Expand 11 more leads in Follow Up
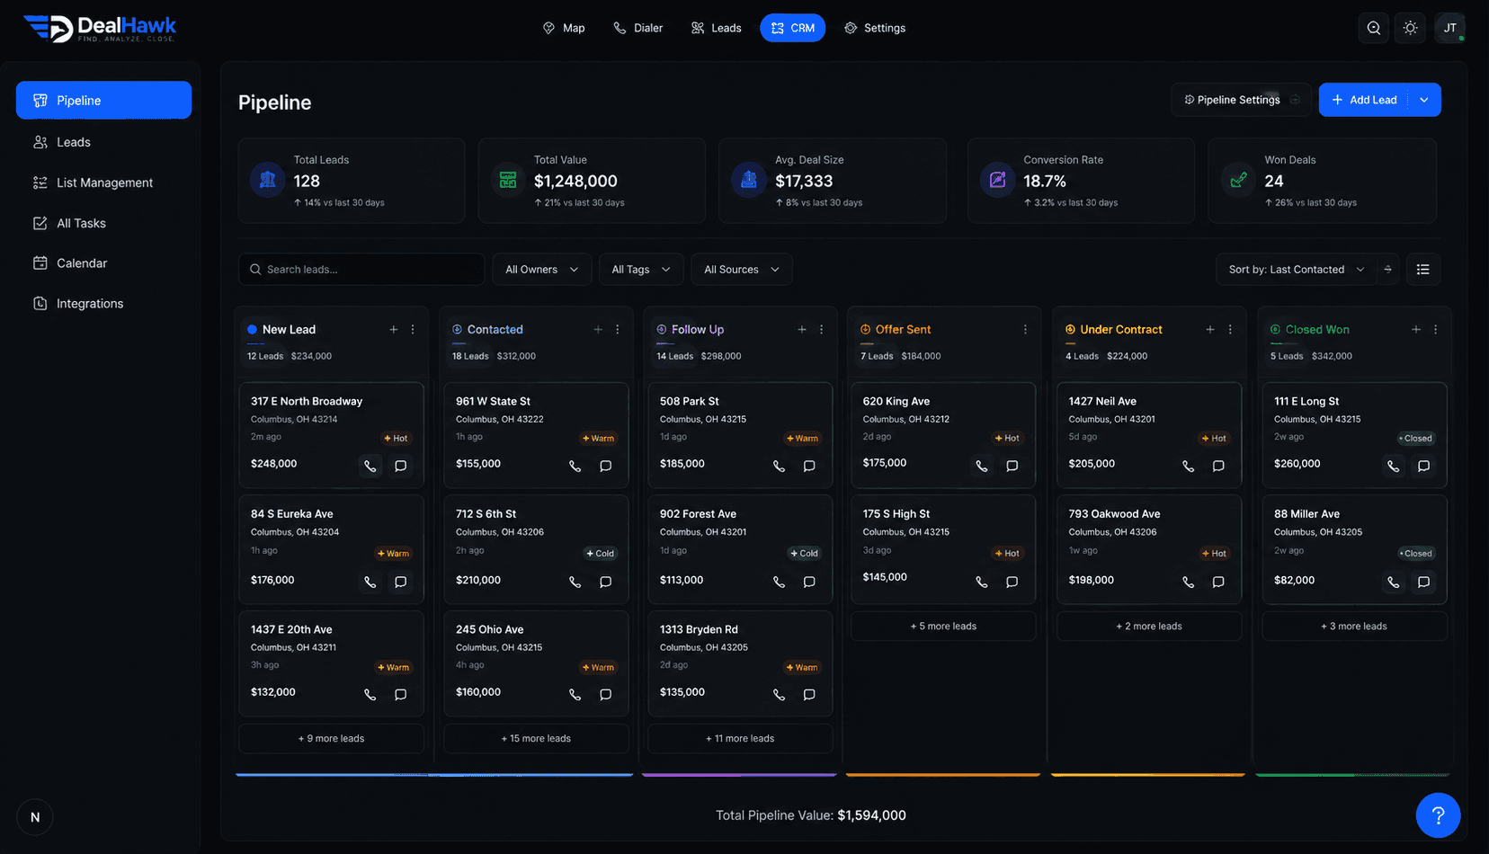 (x=740, y=739)
